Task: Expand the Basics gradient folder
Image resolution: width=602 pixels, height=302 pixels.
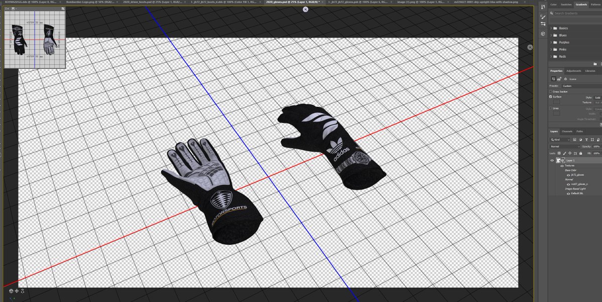Action: tap(551, 28)
